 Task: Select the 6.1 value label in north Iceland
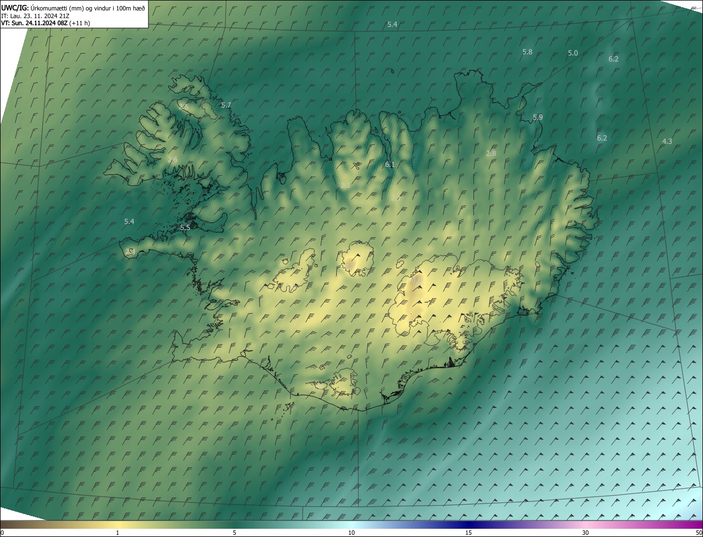(x=390, y=164)
